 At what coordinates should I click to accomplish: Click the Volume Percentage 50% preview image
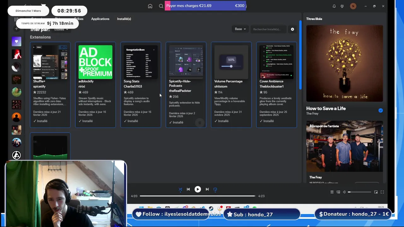[231, 62]
